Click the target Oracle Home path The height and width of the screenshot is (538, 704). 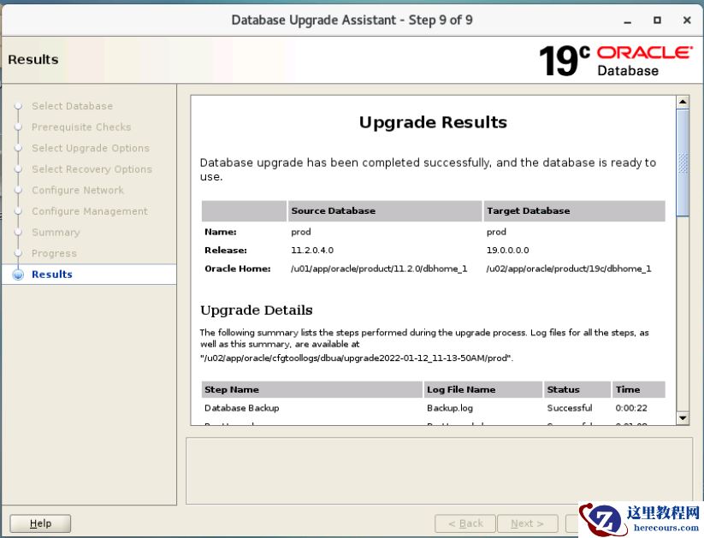tap(568, 269)
